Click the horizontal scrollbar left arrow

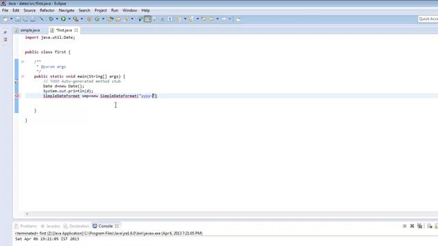pos(27,214)
